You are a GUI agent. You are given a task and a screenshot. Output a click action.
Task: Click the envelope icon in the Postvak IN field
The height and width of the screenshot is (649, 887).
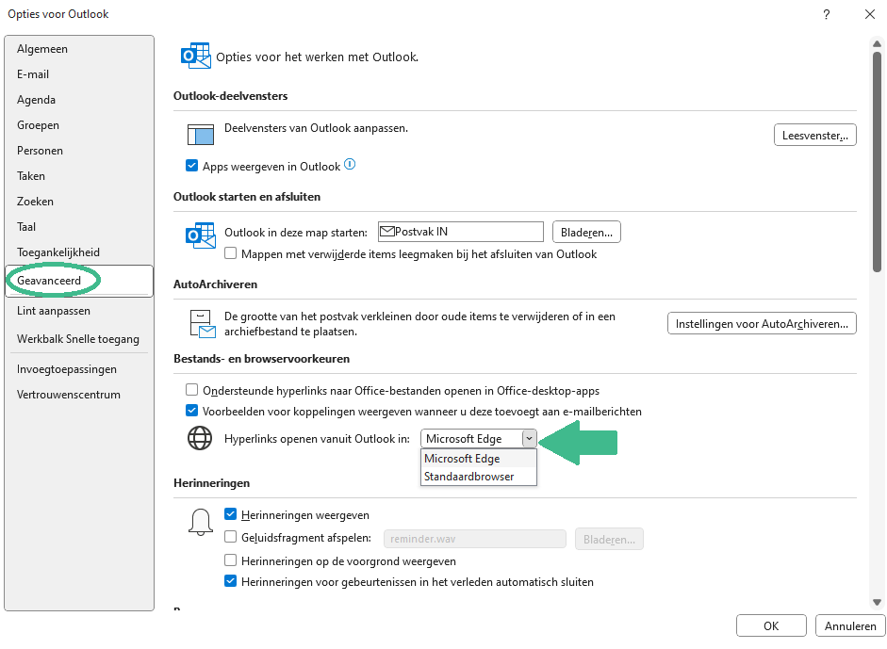click(x=386, y=231)
